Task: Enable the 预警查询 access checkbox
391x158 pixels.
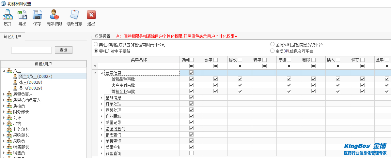Action: tap(191, 153)
